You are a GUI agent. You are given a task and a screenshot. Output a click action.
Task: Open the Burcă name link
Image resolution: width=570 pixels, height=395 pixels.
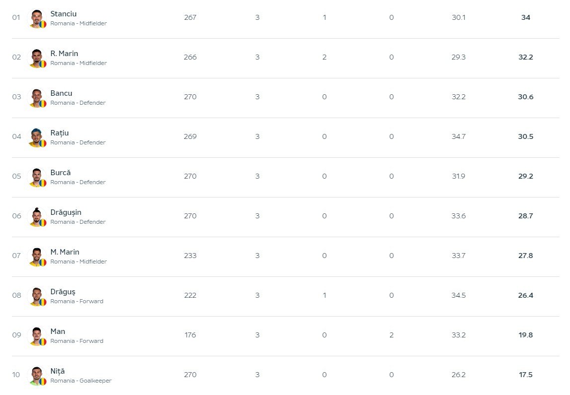pos(60,173)
